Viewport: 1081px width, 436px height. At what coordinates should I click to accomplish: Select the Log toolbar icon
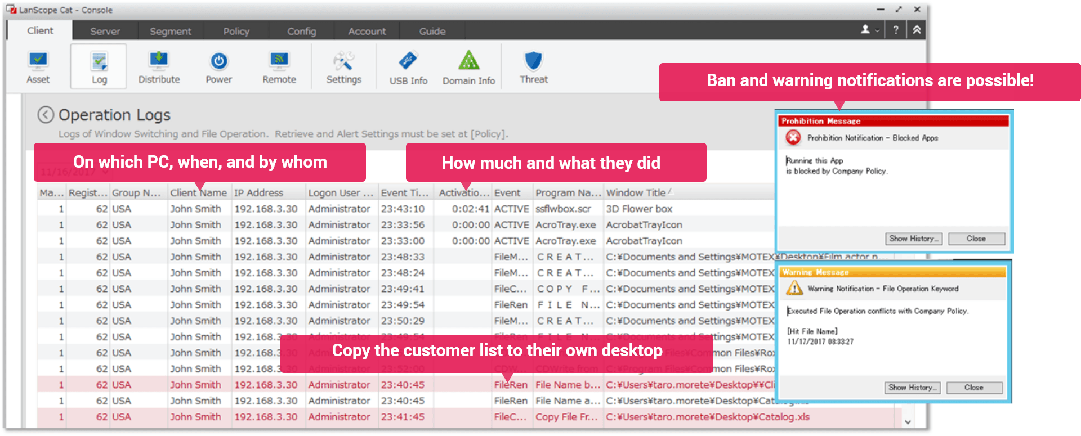tap(99, 67)
